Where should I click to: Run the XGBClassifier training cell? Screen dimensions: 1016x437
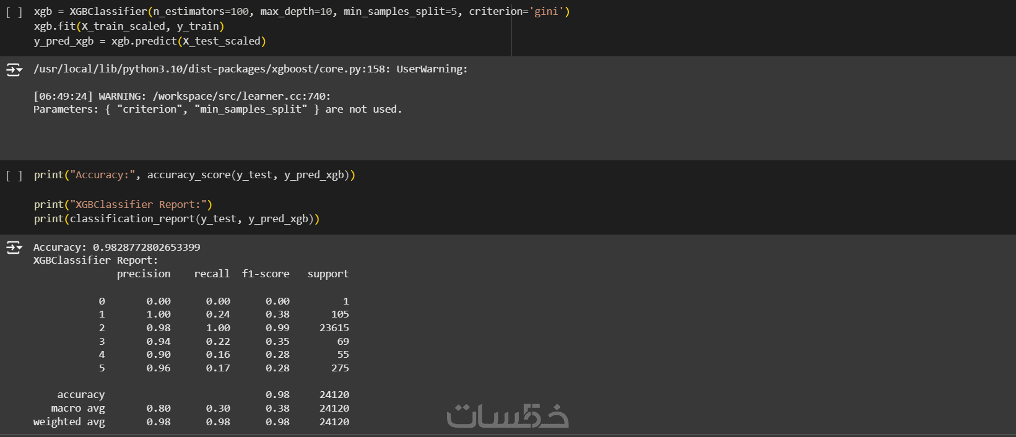pos(14,12)
